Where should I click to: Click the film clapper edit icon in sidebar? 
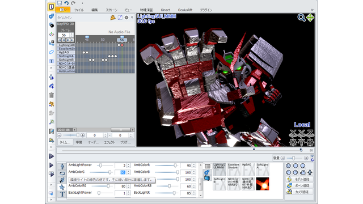point(52,131)
